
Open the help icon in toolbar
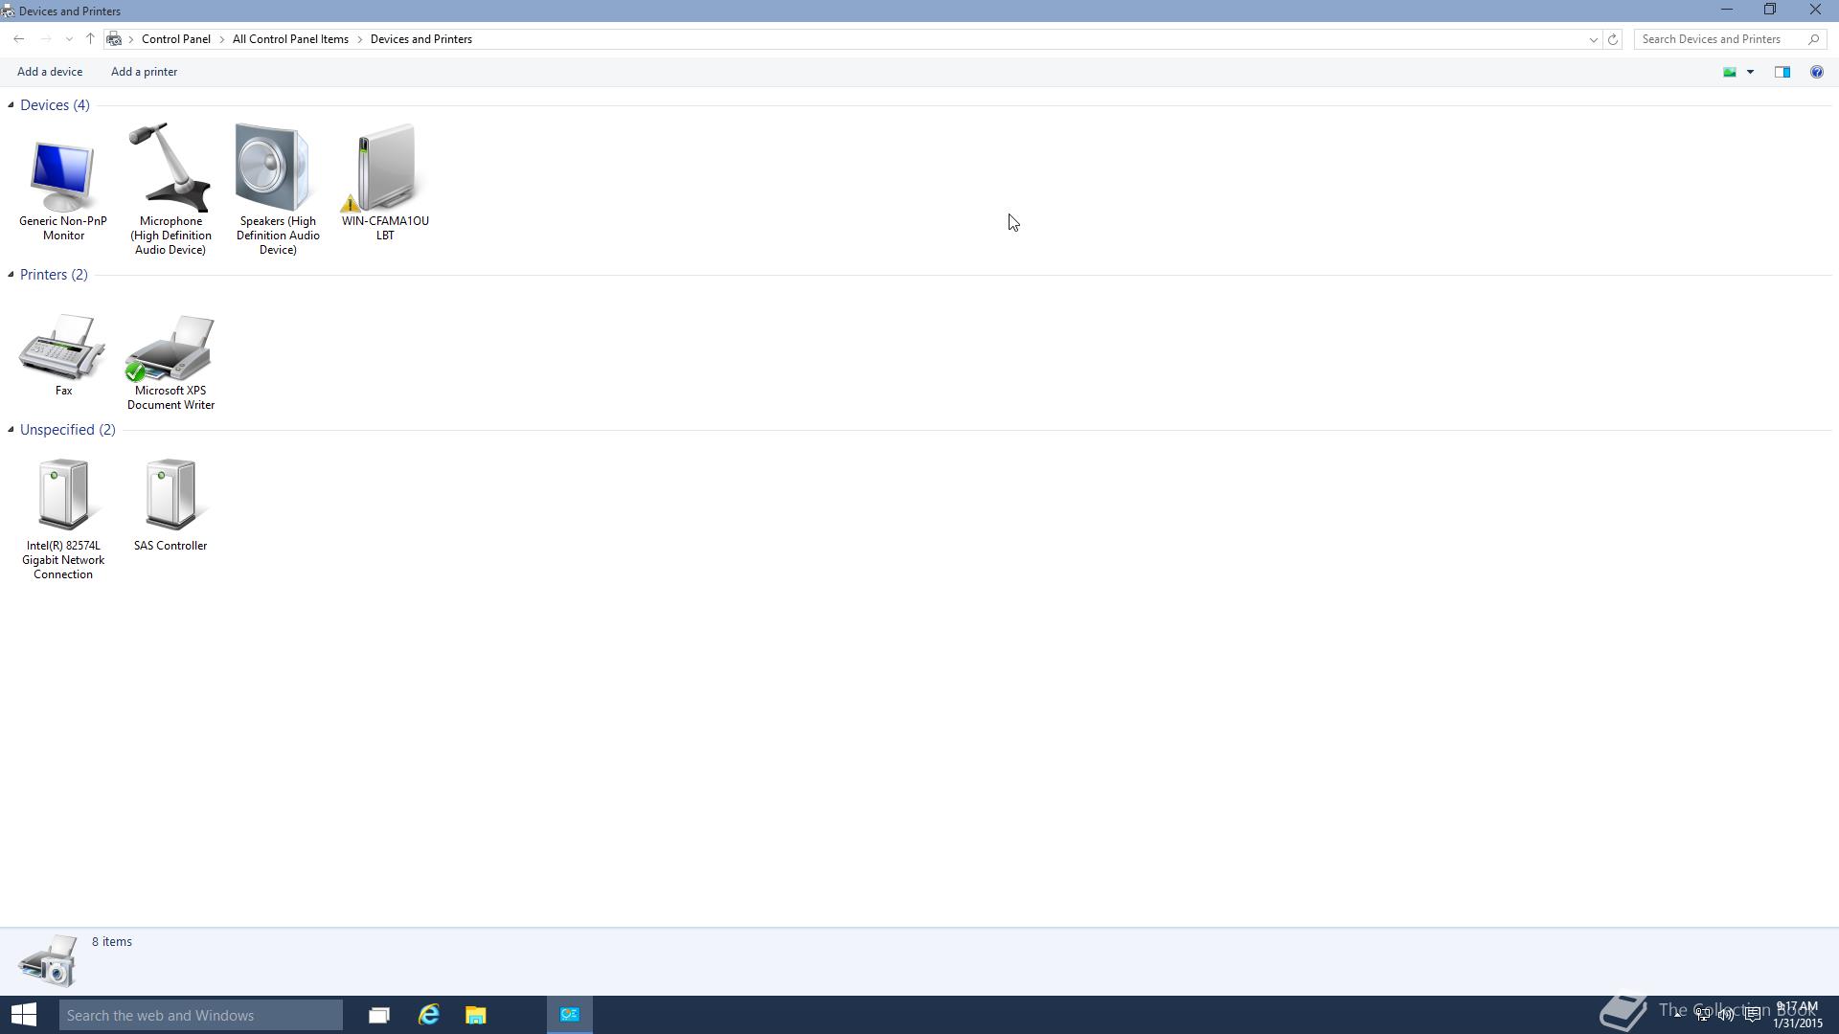tap(1816, 72)
